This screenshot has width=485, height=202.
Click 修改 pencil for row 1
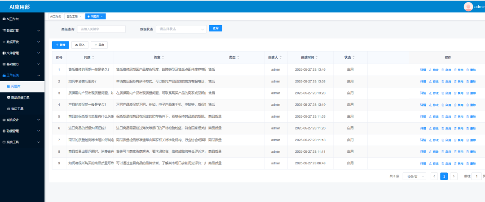[x=434, y=70]
